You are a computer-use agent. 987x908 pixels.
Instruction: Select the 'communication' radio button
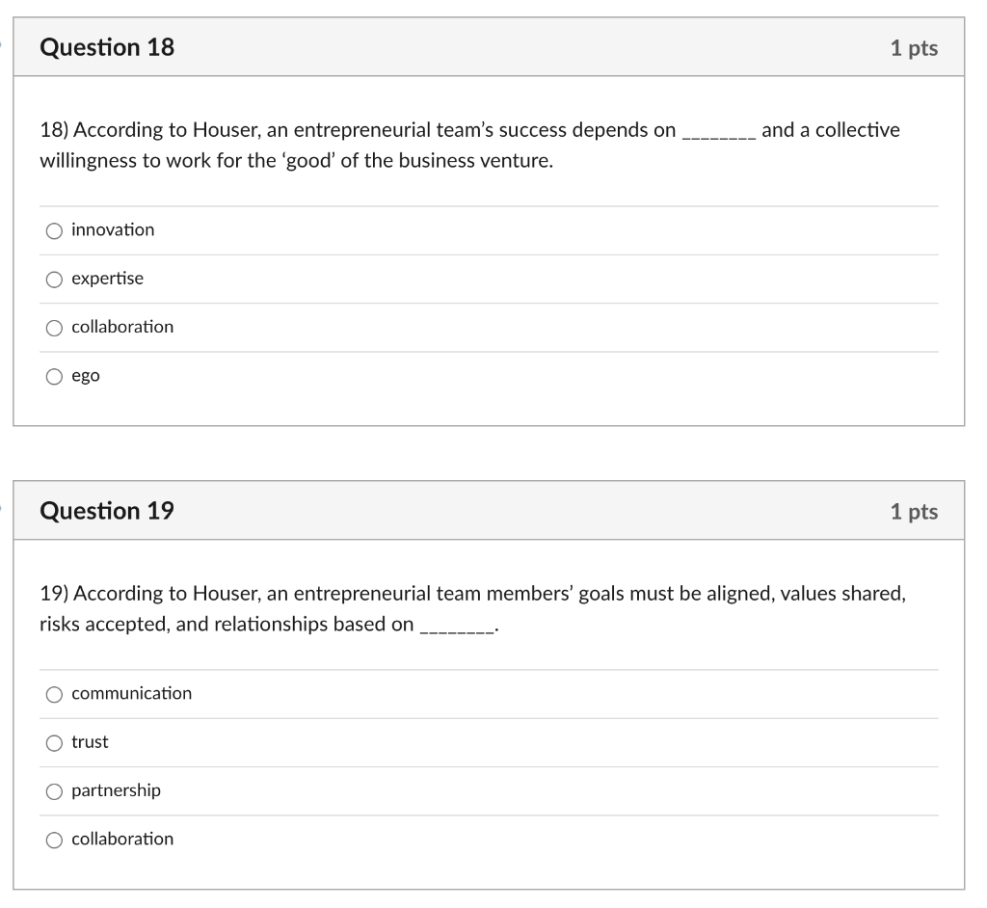pyautogui.click(x=54, y=693)
